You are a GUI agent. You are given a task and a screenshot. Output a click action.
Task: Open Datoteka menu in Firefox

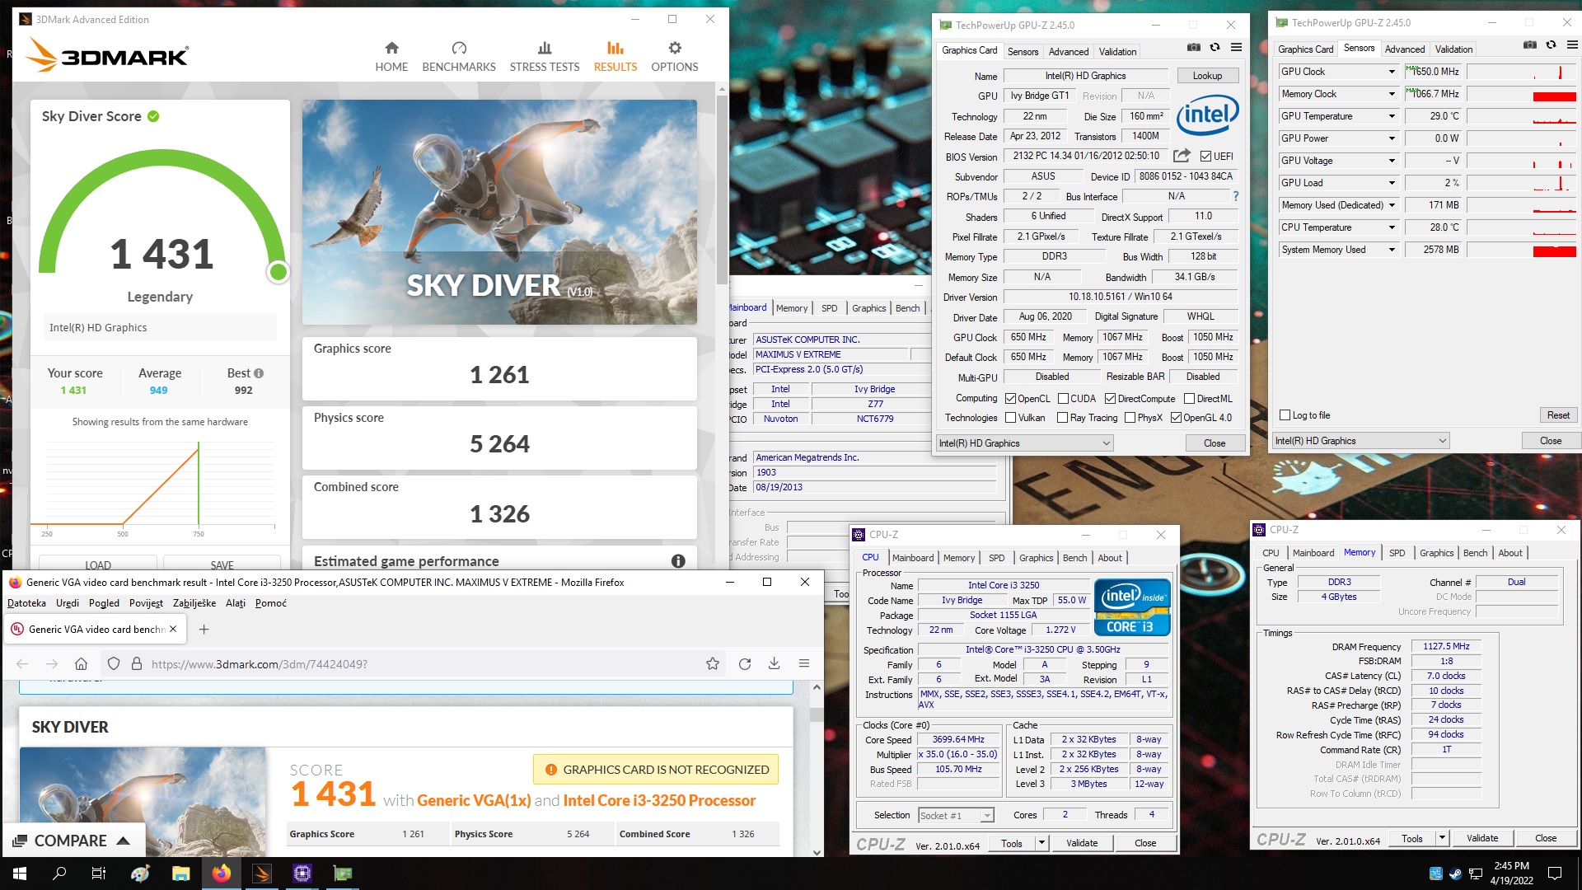pyautogui.click(x=26, y=603)
